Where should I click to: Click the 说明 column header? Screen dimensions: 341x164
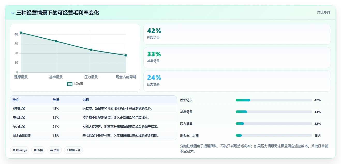coord(86,100)
